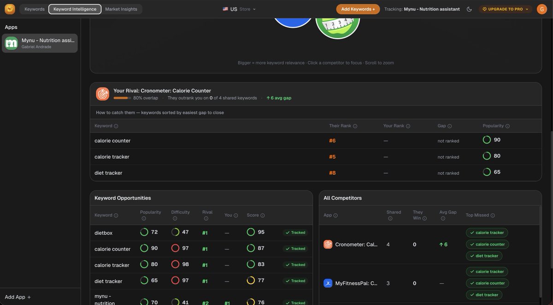The height and width of the screenshot is (305, 553).
Task: Click popularity ring 65 in rival table
Action: (x=487, y=172)
